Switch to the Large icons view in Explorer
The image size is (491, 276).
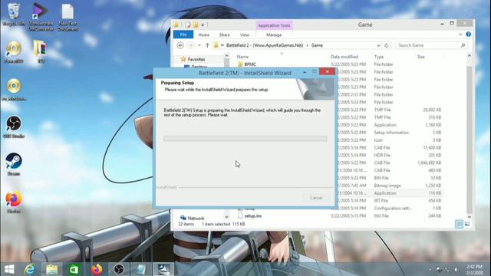click(467, 224)
